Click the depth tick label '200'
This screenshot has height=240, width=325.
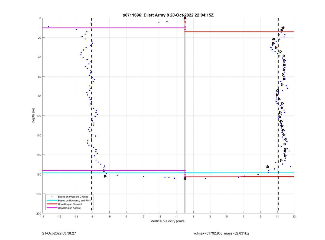[x=38, y=213]
